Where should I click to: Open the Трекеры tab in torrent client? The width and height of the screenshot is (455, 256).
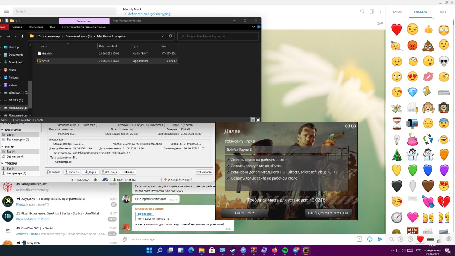[72, 172]
